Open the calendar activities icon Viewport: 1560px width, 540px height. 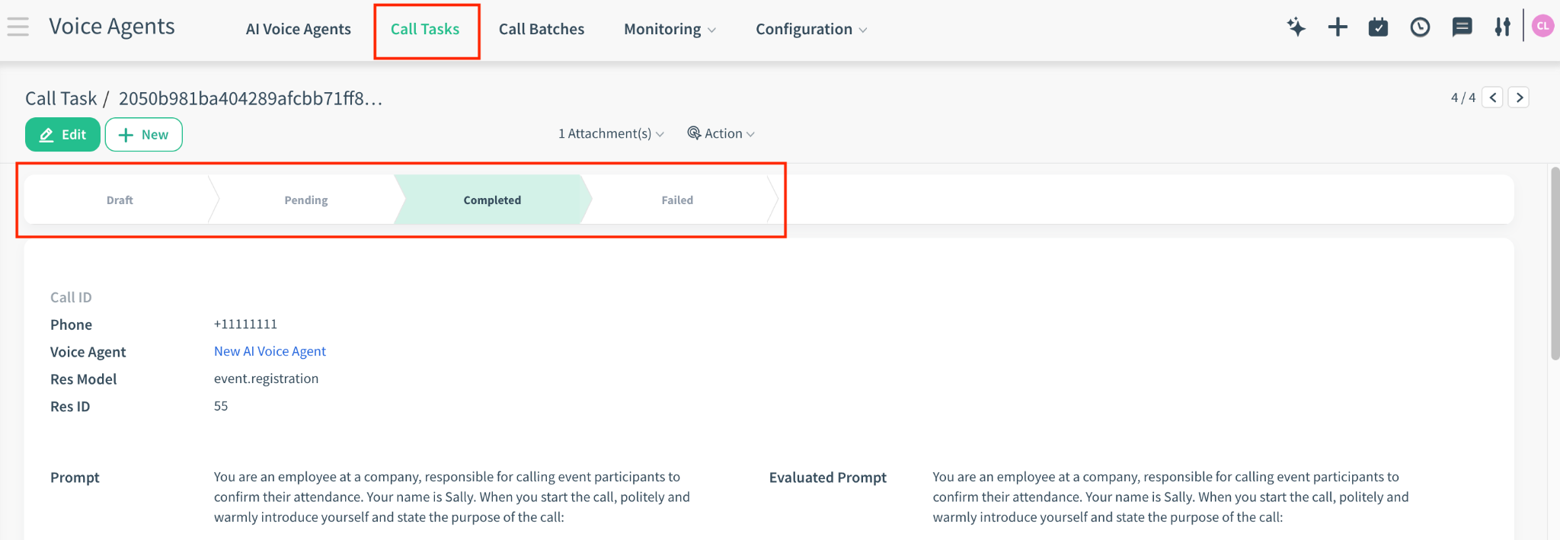pos(1378,28)
